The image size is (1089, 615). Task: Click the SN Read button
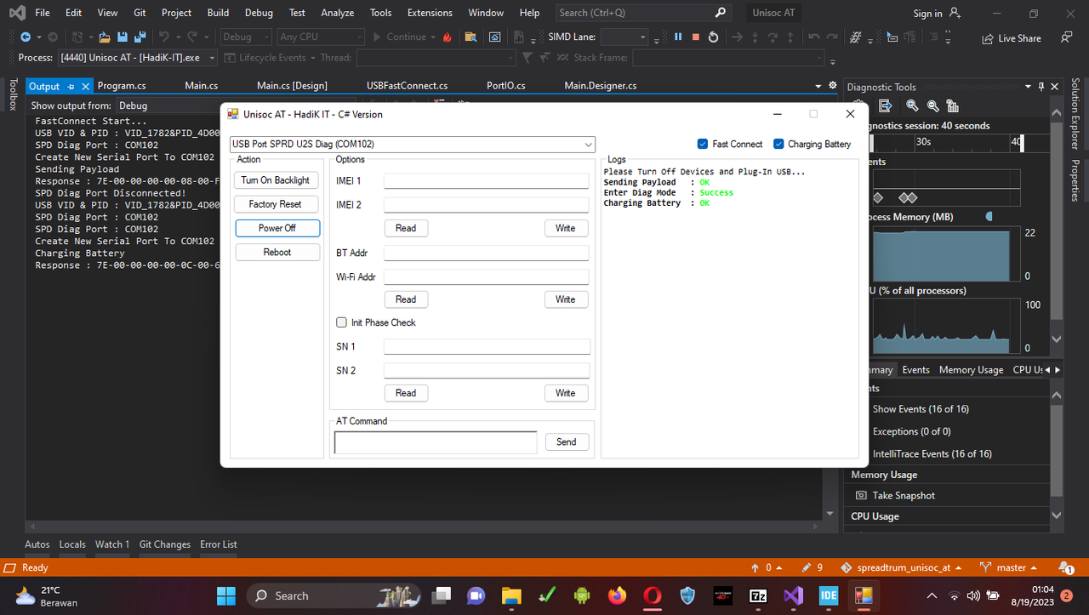(x=406, y=393)
